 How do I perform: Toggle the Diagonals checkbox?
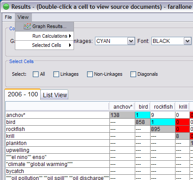[133, 74]
